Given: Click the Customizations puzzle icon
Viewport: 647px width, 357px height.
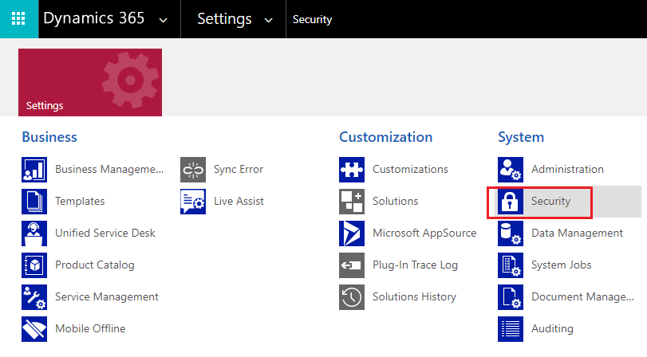Looking at the screenshot, I should [x=352, y=170].
